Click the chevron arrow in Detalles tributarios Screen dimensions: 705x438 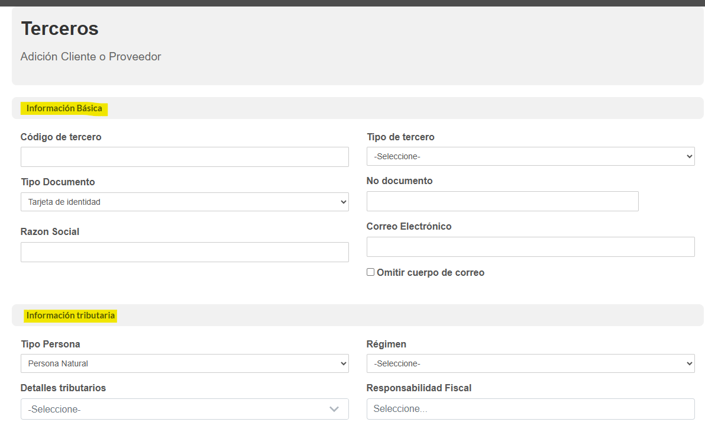pyautogui.click(x=334, y=409)
